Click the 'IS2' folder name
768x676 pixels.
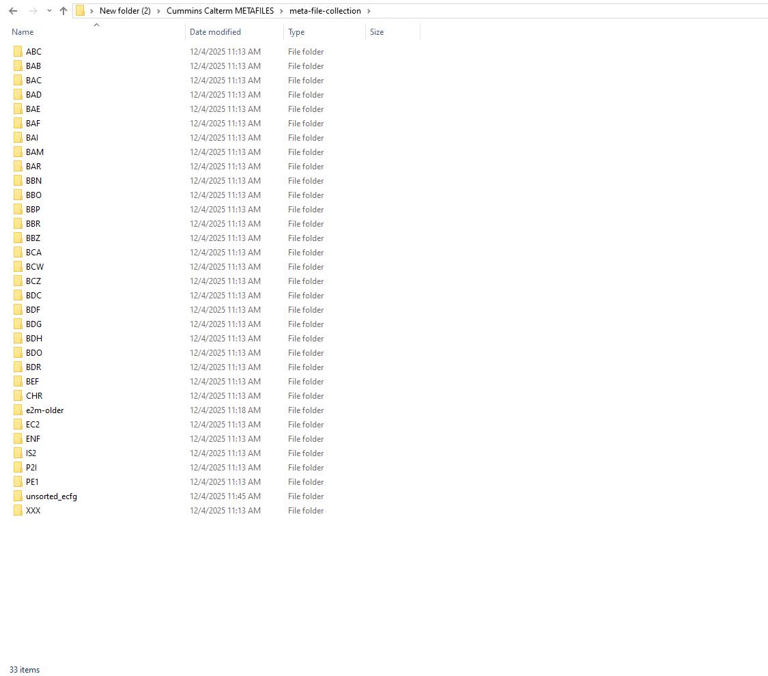tap(31, 453)
